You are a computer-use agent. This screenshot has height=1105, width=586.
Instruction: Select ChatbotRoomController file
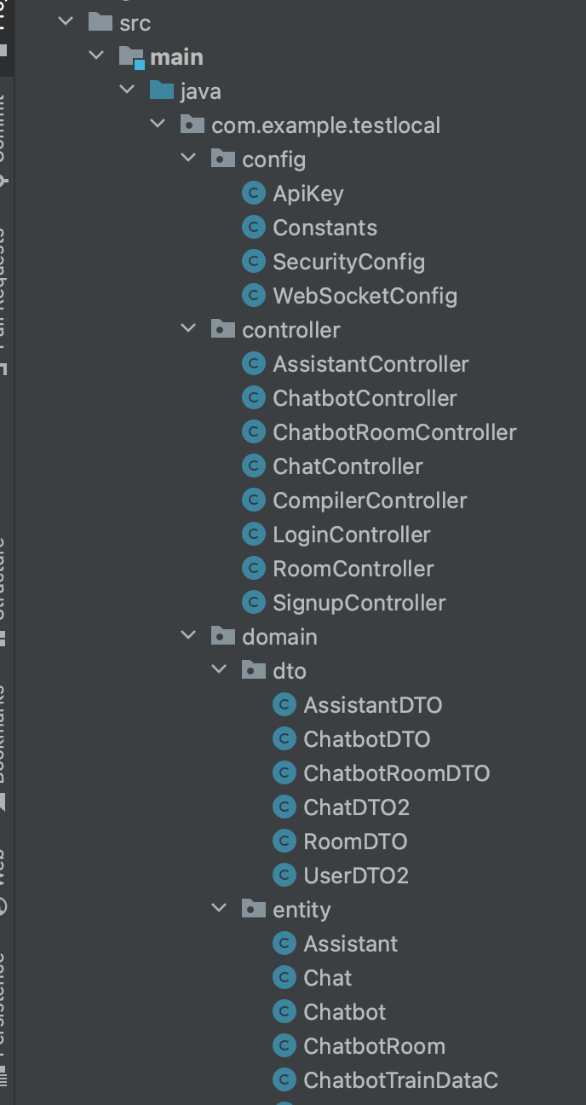(394, 432)
